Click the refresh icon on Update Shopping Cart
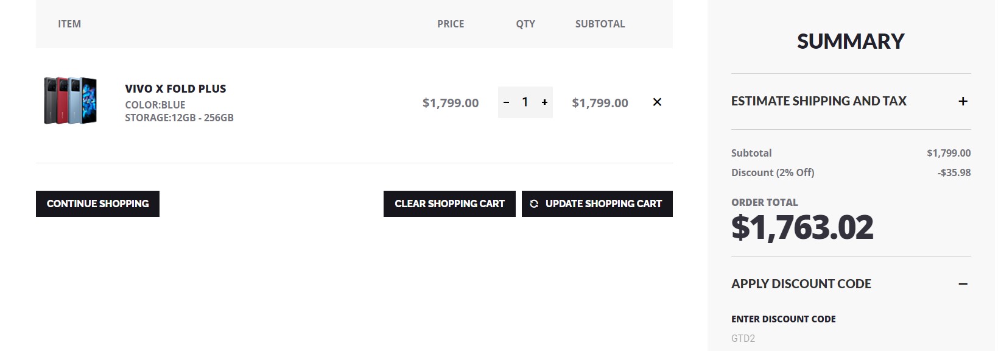1001x351 pixels. (534, 204)
